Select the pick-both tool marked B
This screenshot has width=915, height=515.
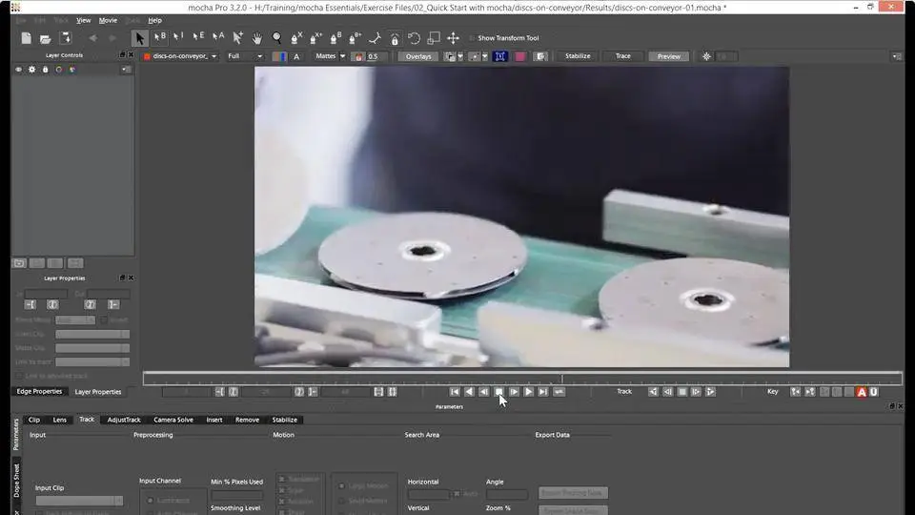(x=159, y=38)
